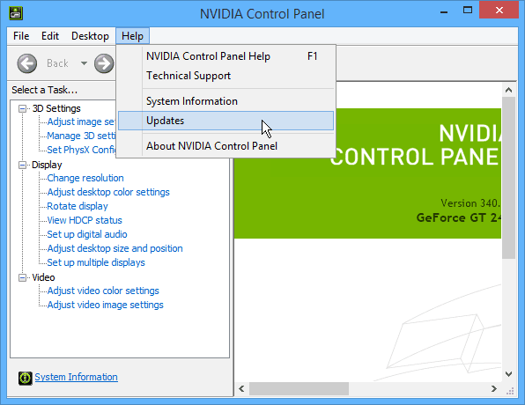Open the Desktop menu
525x405 pixels.
tap(90, 36)
